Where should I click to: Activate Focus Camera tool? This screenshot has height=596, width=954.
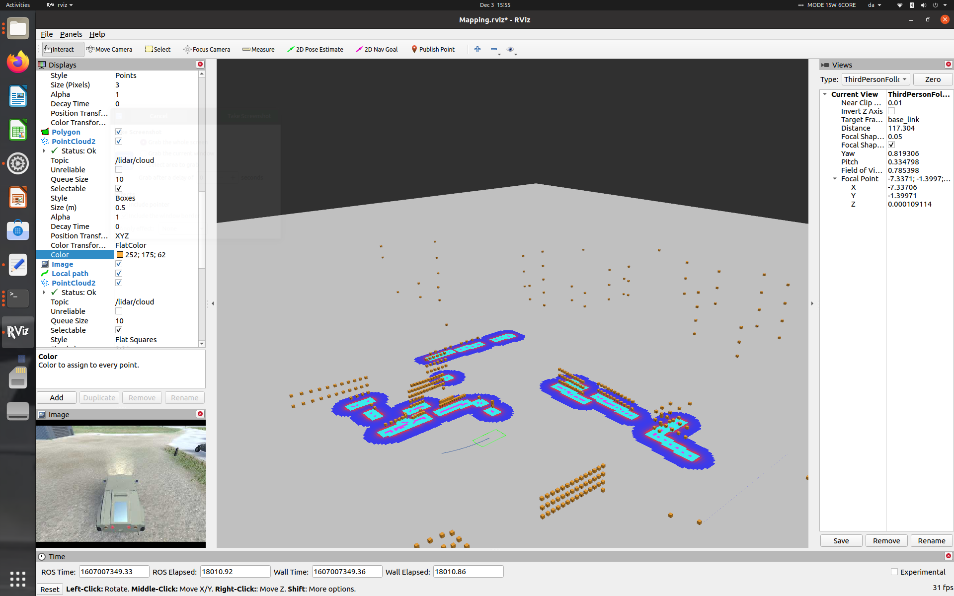click(x=207, y=49)
